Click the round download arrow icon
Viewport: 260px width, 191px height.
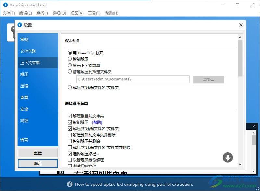(228, 157)
